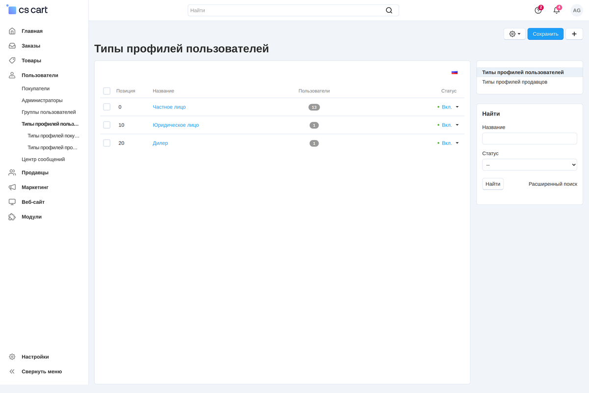Open the Расширенный поиск link
Screen dimensions: 589x393
tap(553, 184)
